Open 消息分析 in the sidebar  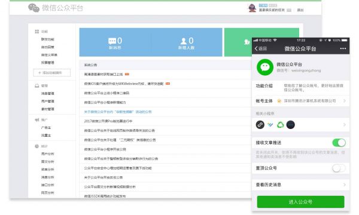[48, 177]
